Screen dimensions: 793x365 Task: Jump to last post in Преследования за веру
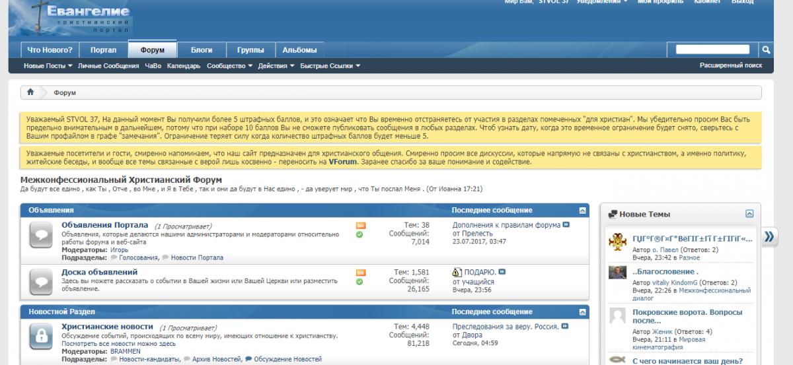coord(565,327)
